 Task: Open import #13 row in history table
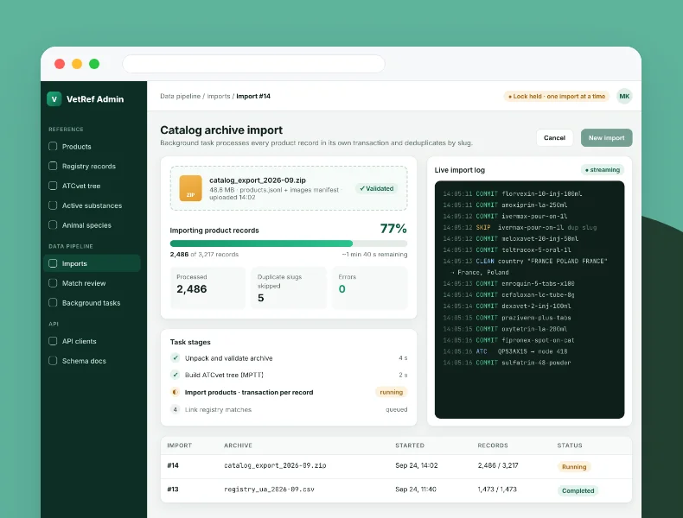396,490
